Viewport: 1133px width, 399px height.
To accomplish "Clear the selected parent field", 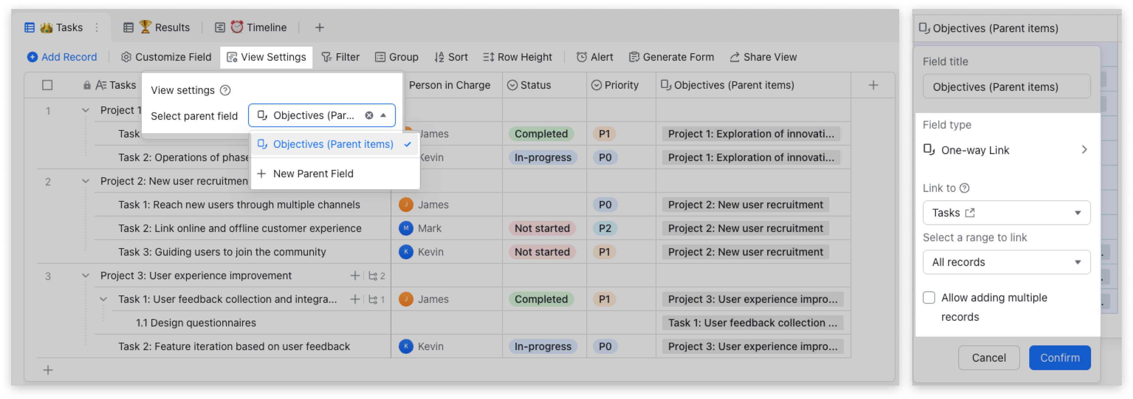I will [369, 115].
